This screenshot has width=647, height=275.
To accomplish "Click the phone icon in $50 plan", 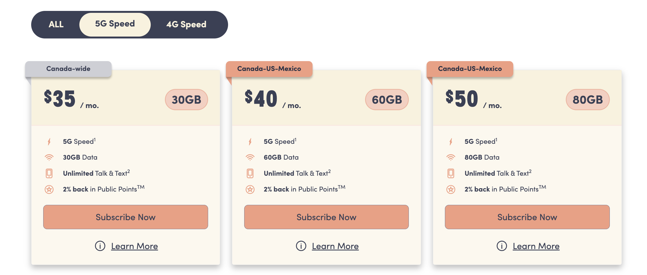I will [x=451, y=173].
